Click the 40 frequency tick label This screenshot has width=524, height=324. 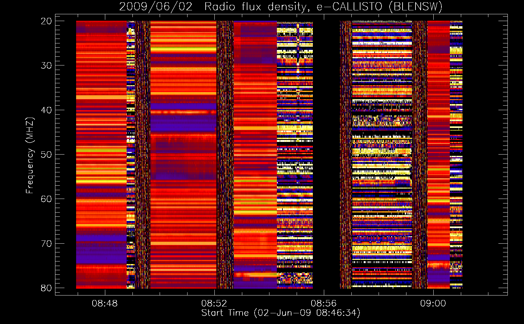click(46, 110)
